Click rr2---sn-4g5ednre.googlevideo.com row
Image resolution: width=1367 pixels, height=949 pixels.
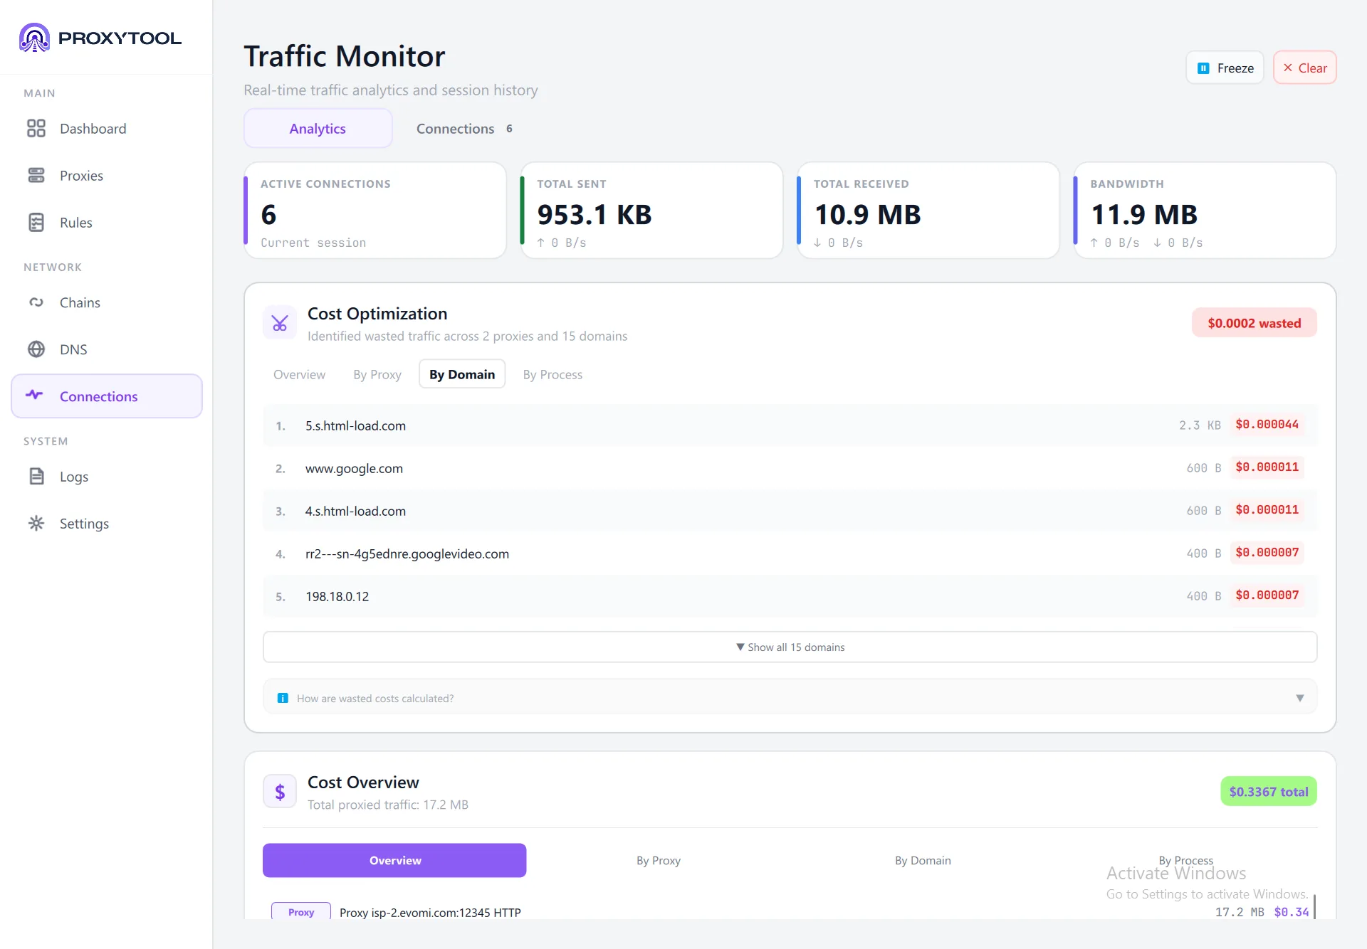pos(790,553)
